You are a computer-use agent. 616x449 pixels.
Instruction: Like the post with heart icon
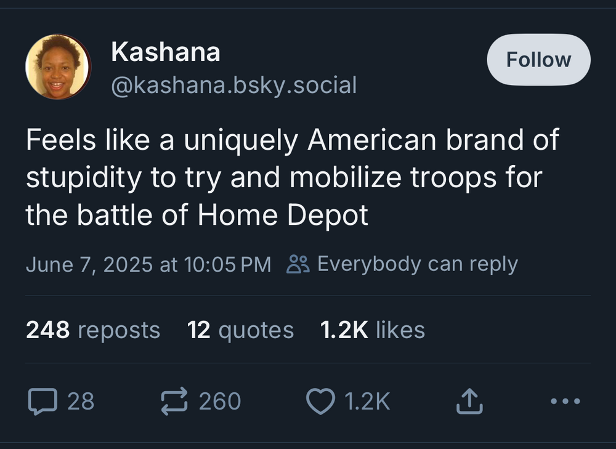point(320,402)
